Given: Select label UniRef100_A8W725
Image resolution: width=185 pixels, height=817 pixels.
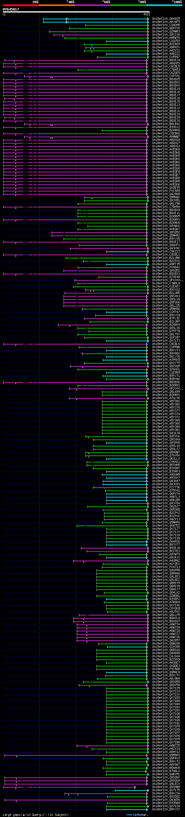Looking at the screenshot, I should pyautogui.click(x=166, y=746).
